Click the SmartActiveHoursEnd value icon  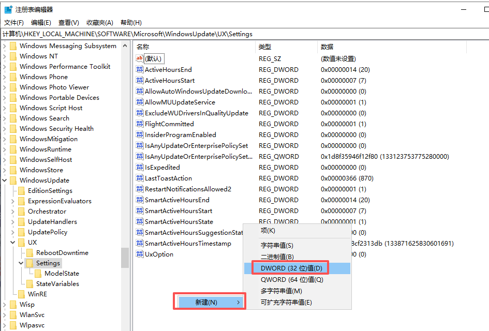tap(139, 200)
